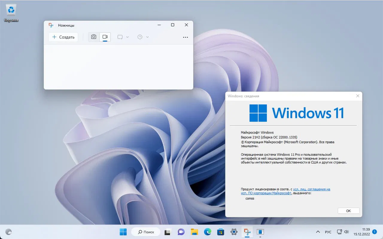383x239 pixels.
Task: Close the Windows: сведения dialog with X
Action: (358, 96)
